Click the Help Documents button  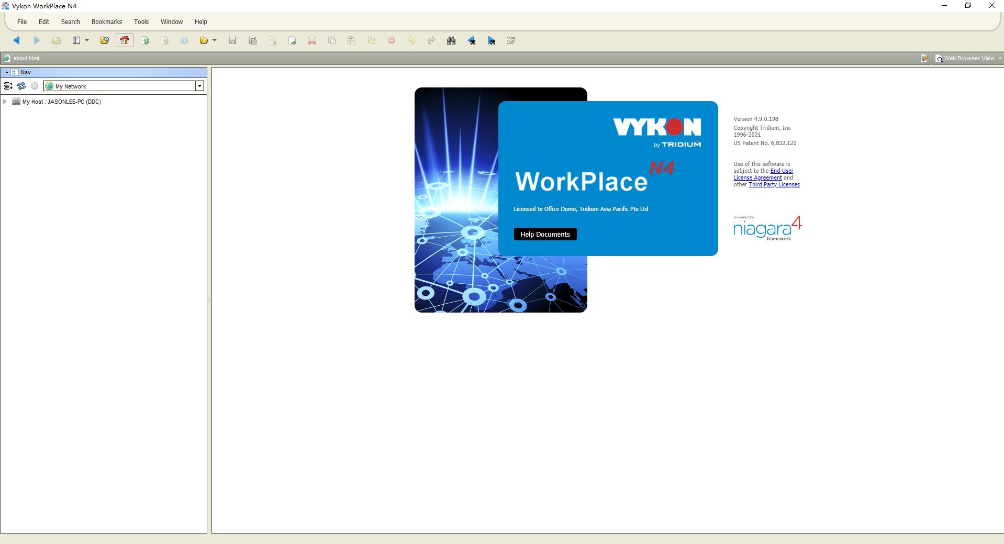tap(545, 234)
